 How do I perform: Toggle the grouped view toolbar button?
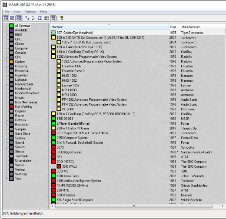coord(53,18)
